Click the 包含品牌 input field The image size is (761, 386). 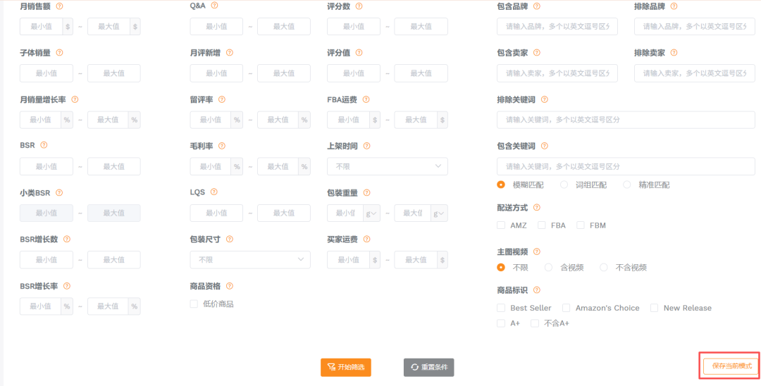pyautogui.click(x=557, y=26)
